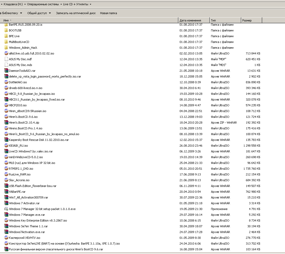Screen dimensions: 285x254
Task: Click the HBCP2010.iso disc icon
Action: pos(6,105)
